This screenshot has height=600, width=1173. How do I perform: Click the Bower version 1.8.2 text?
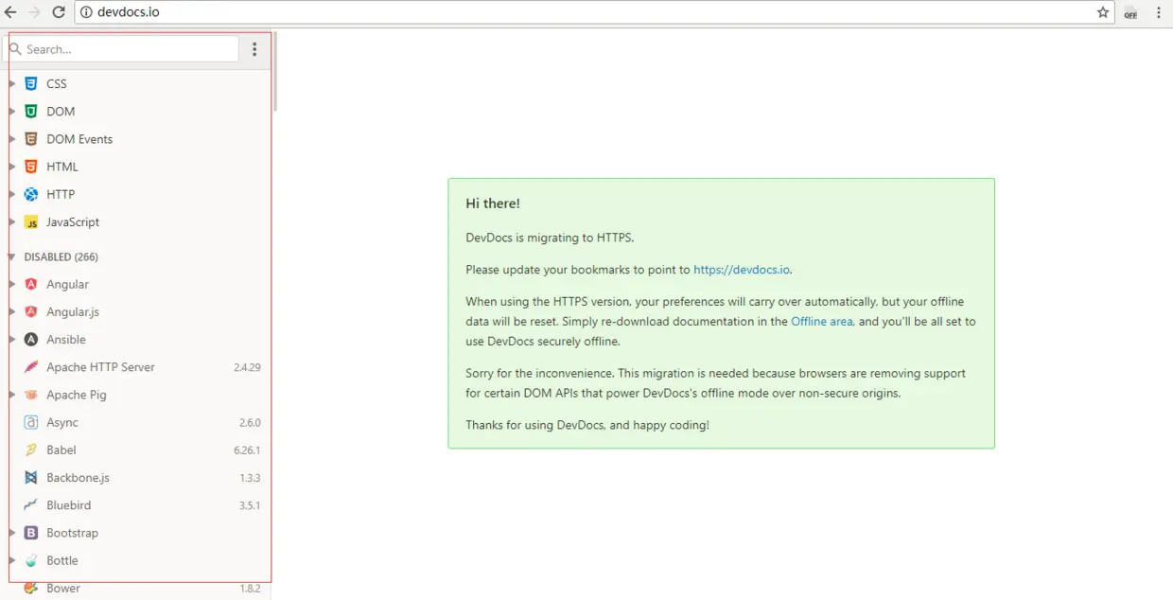coord(250,589)
